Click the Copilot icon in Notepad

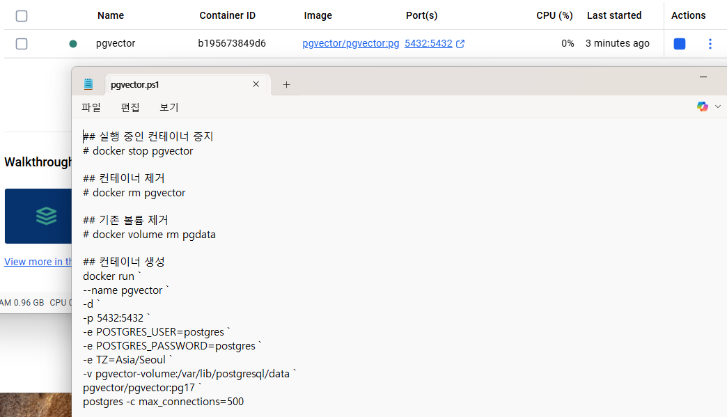703,107
